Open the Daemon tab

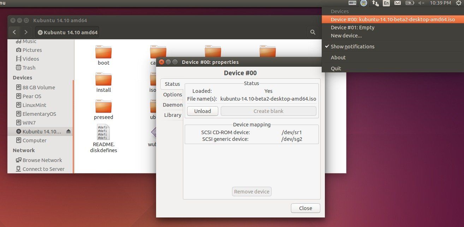172,105
